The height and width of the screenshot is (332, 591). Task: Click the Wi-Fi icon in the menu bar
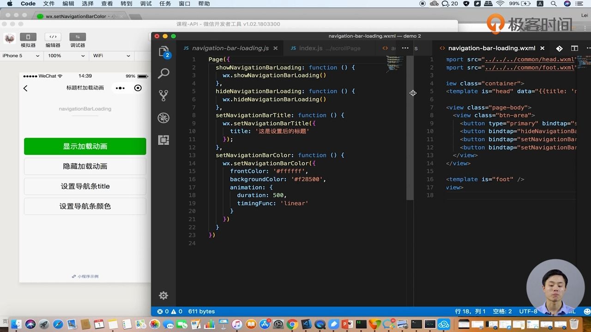(500, 4)
